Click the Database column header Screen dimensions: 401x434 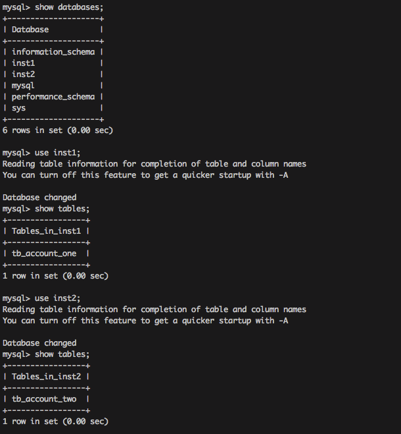click(x=30, y=30)
